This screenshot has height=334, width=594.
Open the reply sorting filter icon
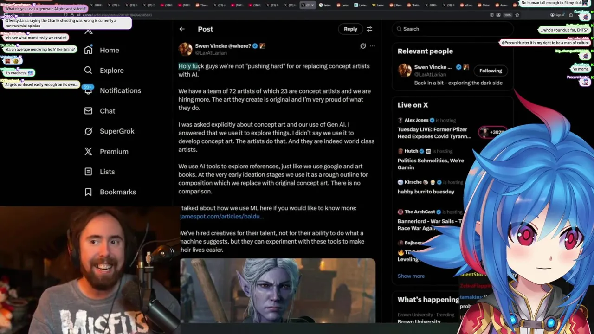pos(369,29)
